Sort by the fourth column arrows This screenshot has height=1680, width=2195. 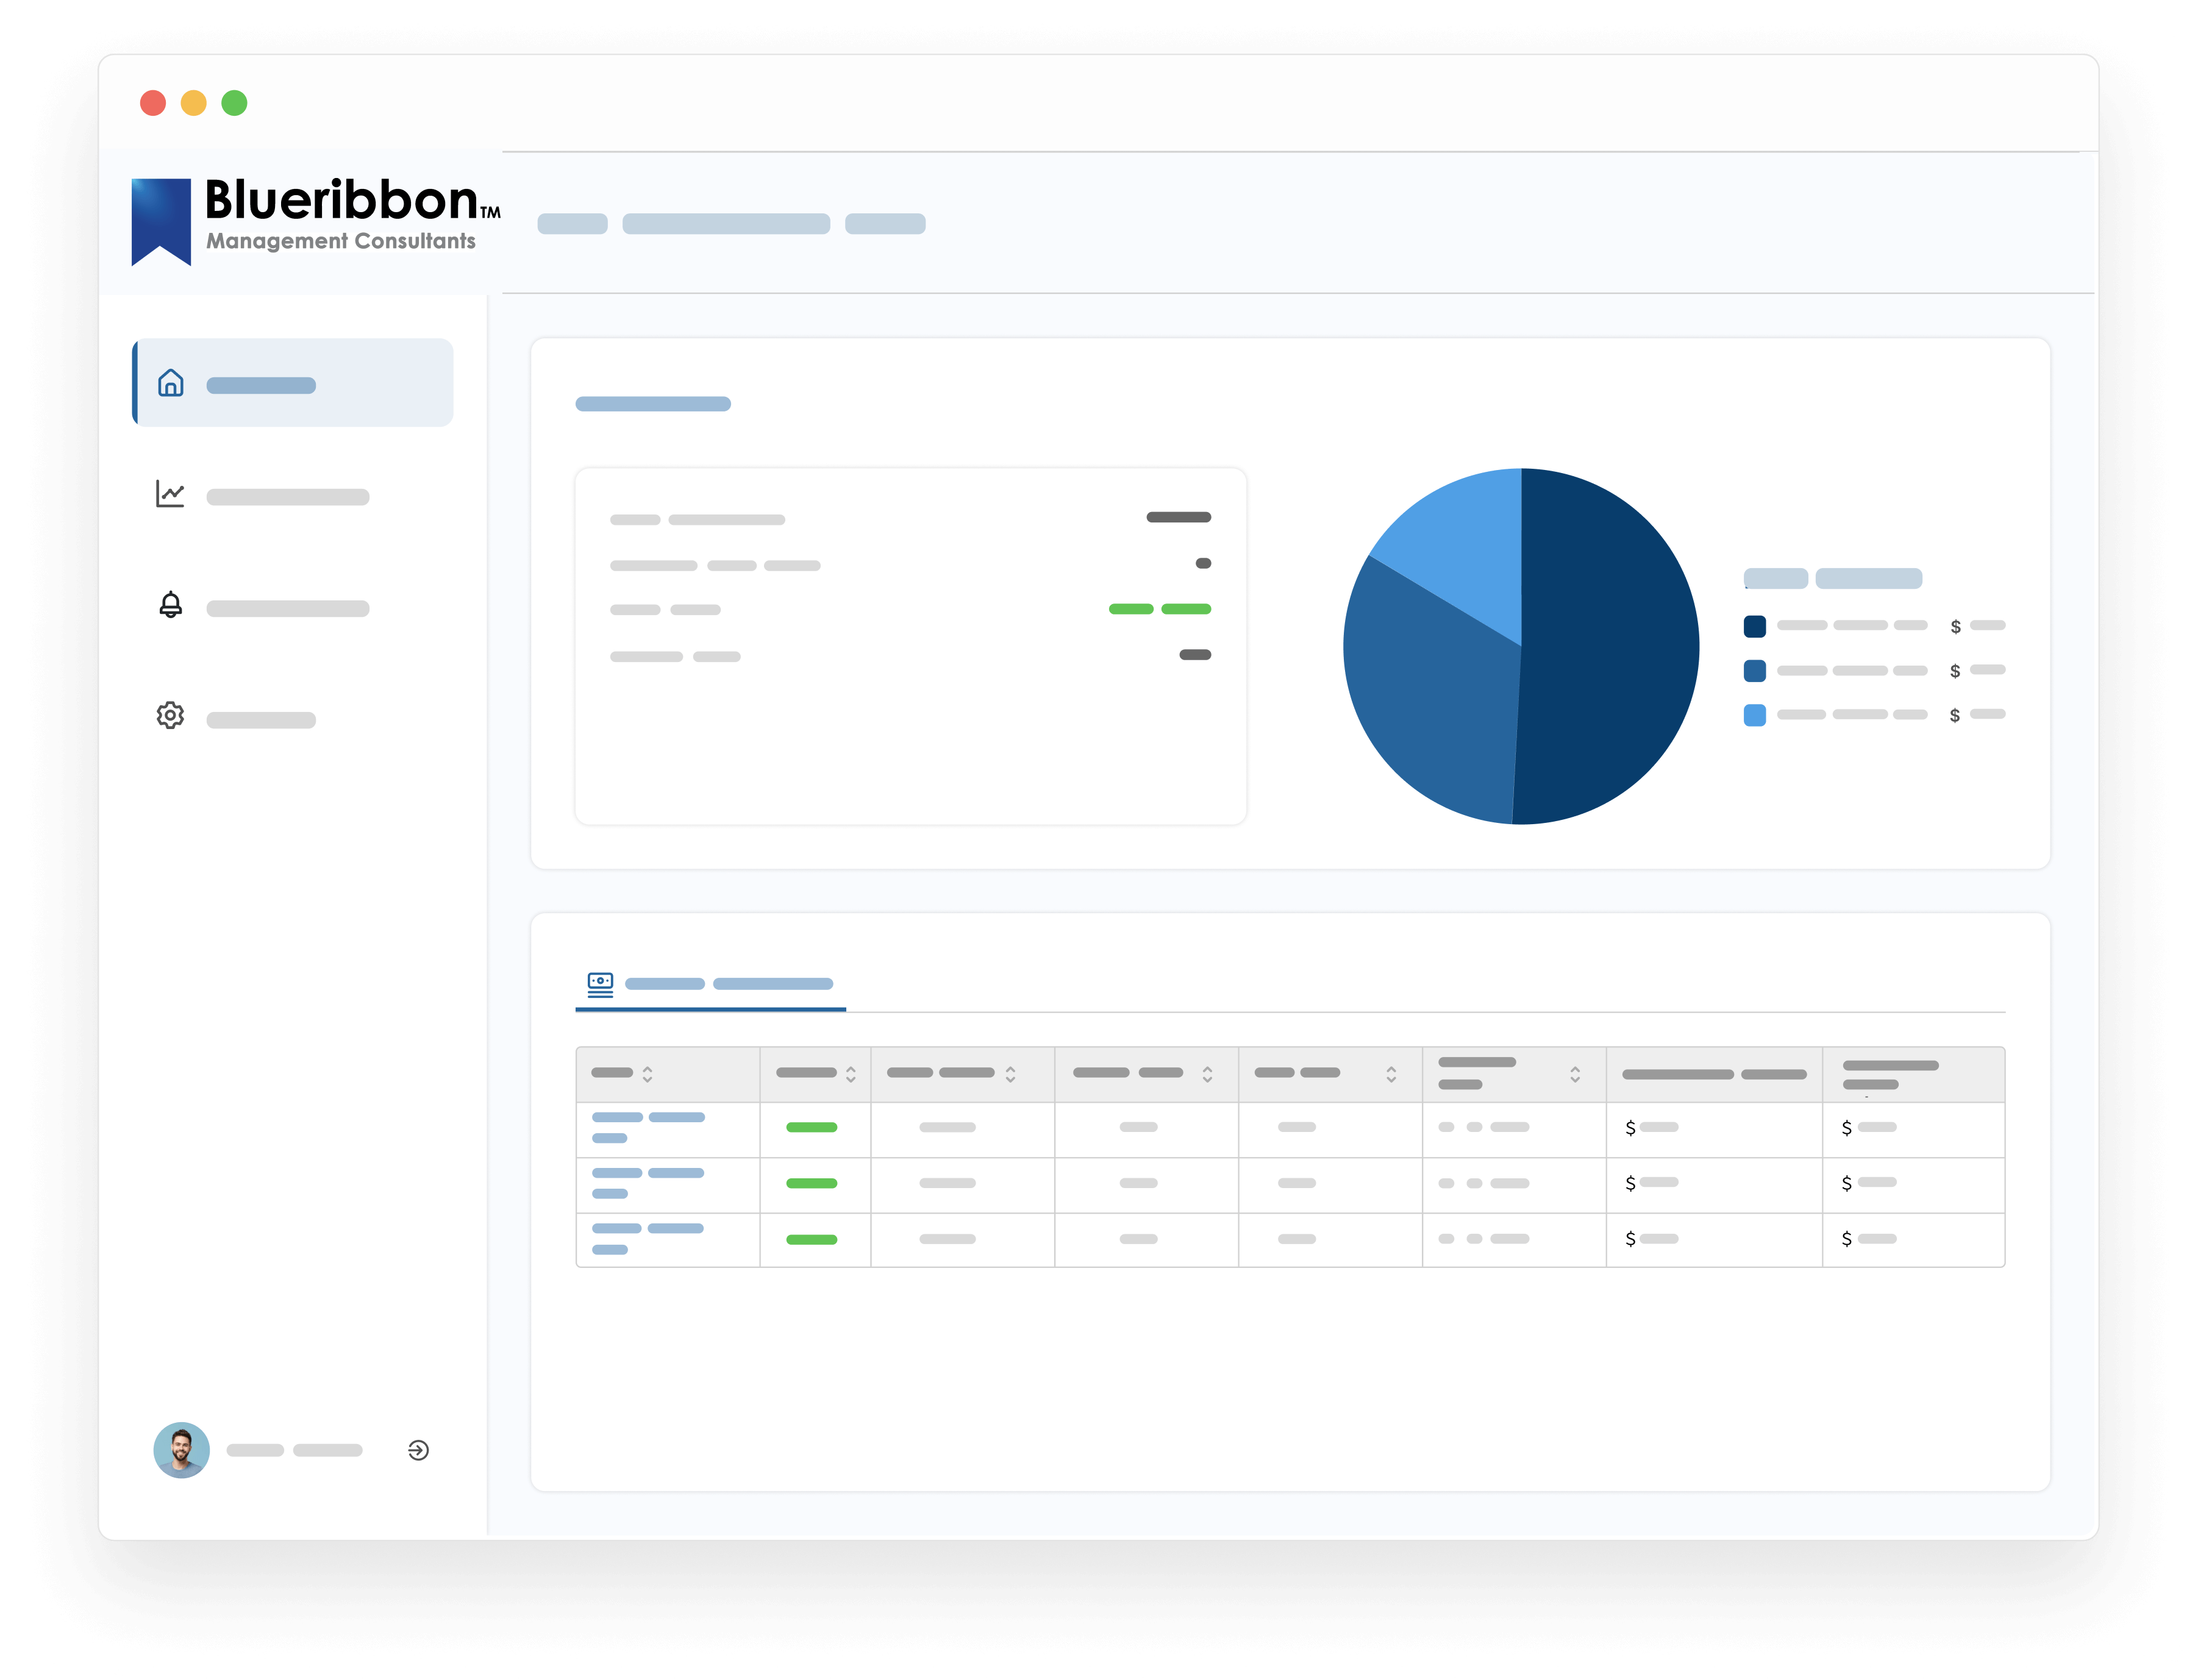click(1207, 1074)
